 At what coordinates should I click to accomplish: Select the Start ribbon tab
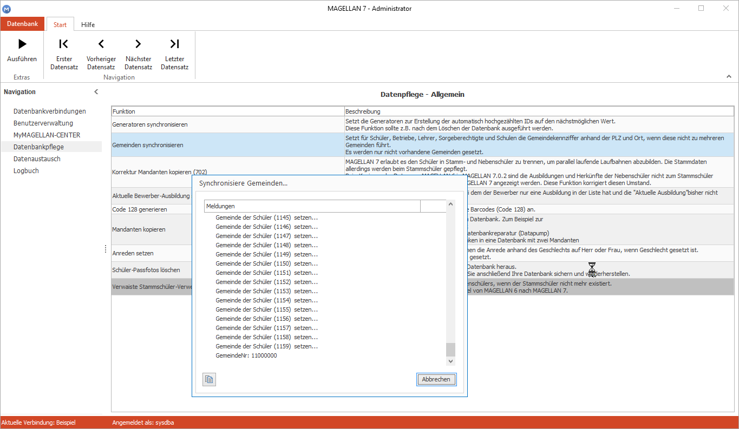60,24
